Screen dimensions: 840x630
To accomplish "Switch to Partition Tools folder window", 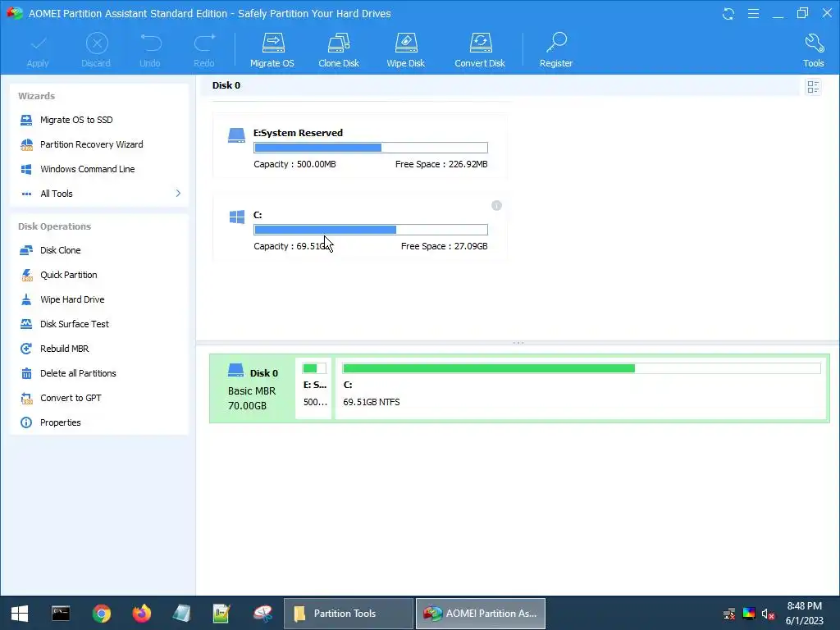I will (349, 614).
